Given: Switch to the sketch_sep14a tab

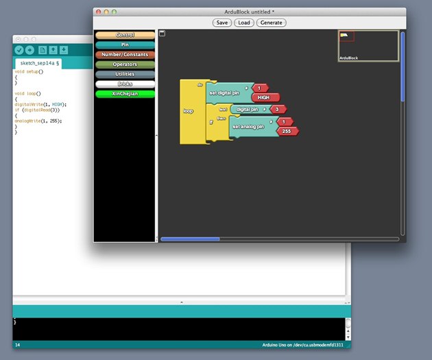Looking at the screenshot, I should click(x=38, y=63).
